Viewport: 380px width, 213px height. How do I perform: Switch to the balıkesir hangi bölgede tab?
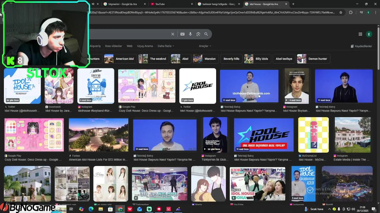218,4
